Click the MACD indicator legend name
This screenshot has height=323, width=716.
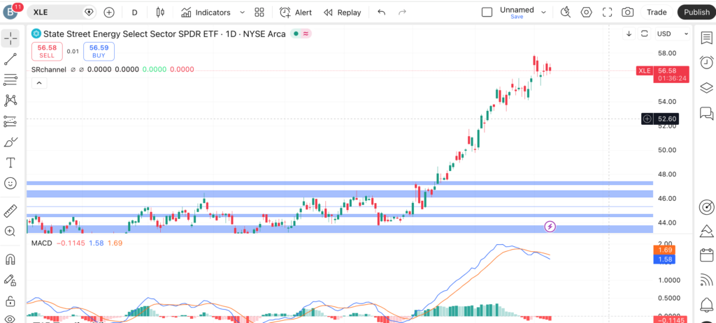click(x=41, y=243)
